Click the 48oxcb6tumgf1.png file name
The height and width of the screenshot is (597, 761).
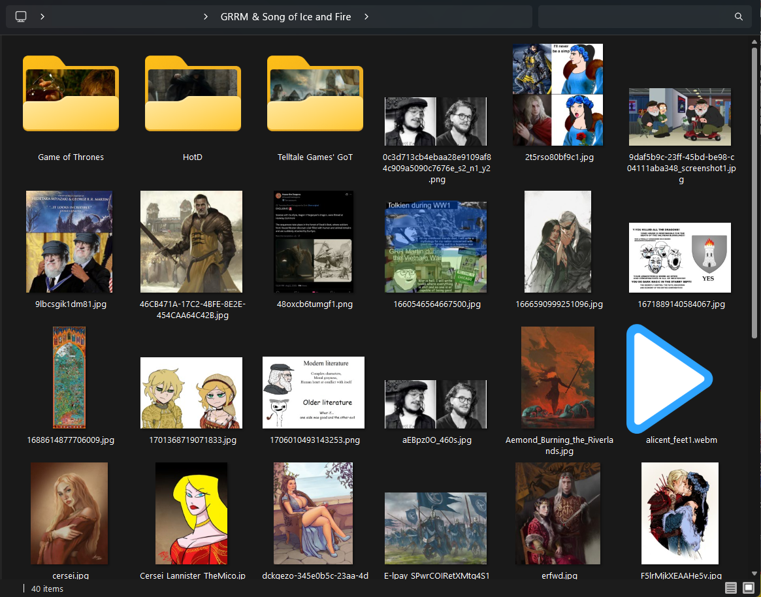(x=315, y=304)
